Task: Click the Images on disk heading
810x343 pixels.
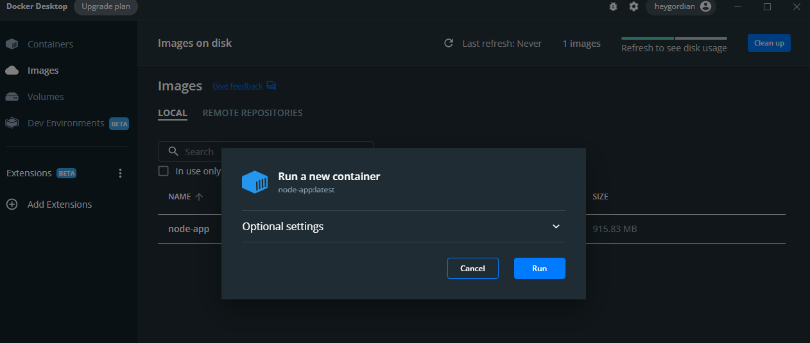Action: [x=195, y=44]
